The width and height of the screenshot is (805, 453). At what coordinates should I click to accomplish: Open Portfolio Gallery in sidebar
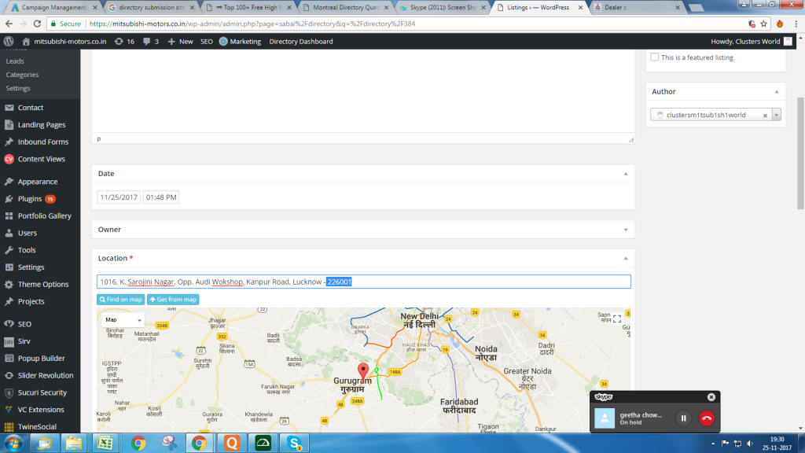[45, 215]
